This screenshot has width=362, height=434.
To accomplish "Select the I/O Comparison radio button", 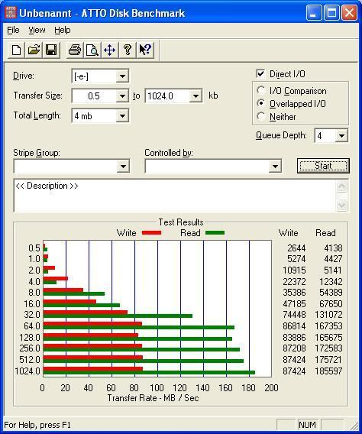I will (260, 90).
